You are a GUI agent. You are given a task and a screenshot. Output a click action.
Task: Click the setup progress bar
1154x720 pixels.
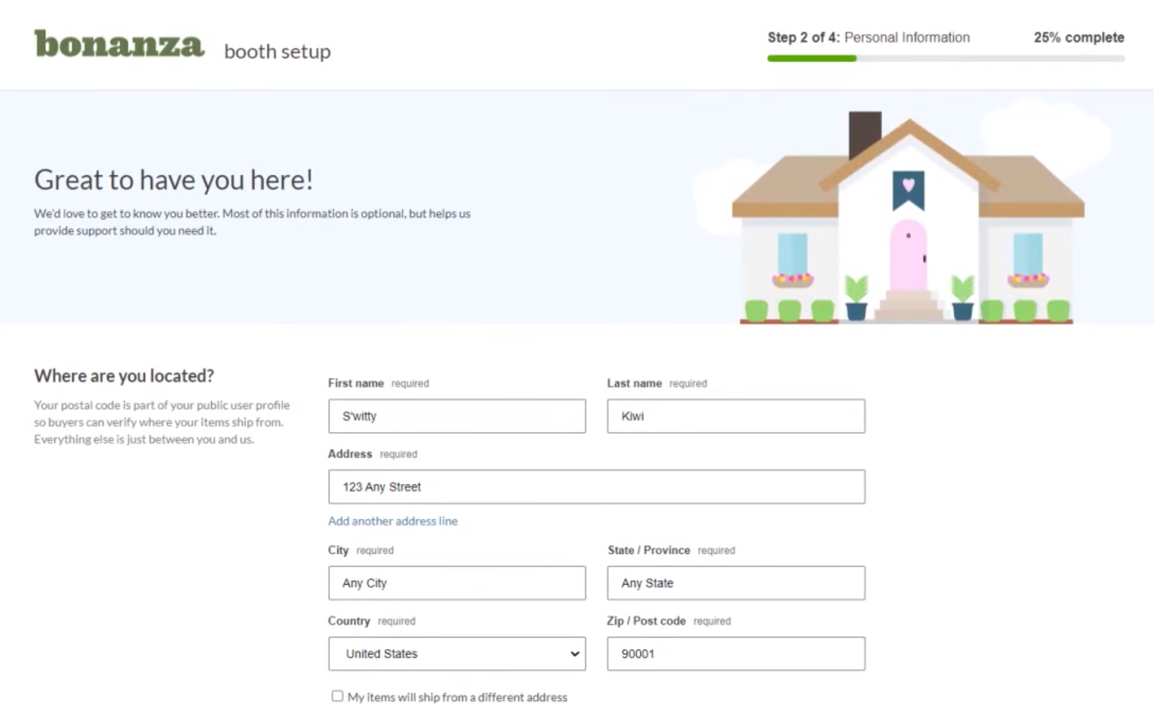946,59
